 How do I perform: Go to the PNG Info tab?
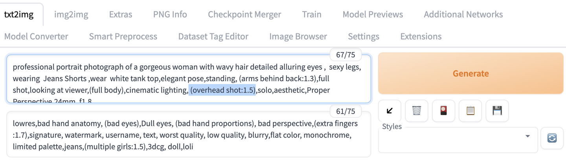coord(170,15)
